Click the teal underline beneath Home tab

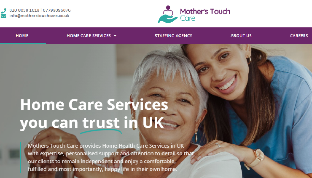click(23, 43)
